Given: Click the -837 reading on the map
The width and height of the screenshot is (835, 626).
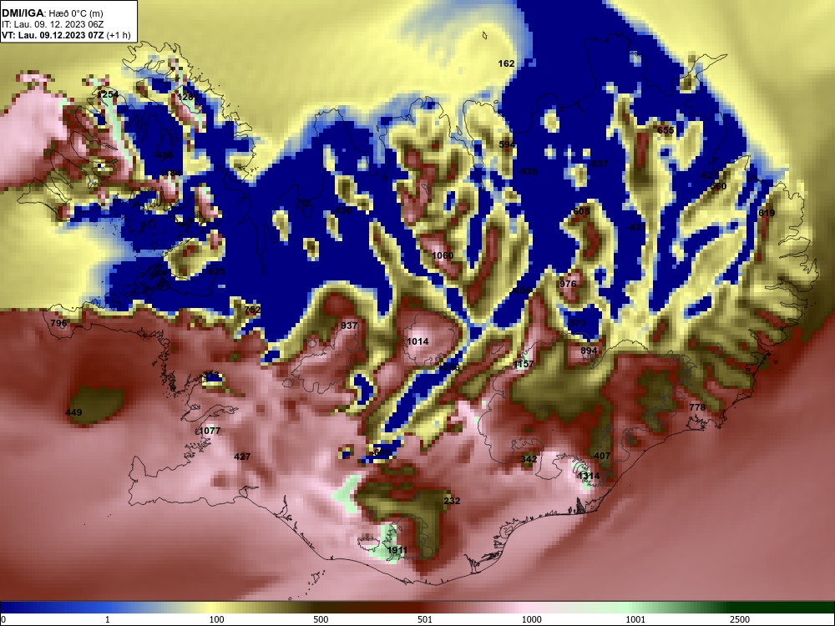Looking at the screenshot, I should [599, 164].
